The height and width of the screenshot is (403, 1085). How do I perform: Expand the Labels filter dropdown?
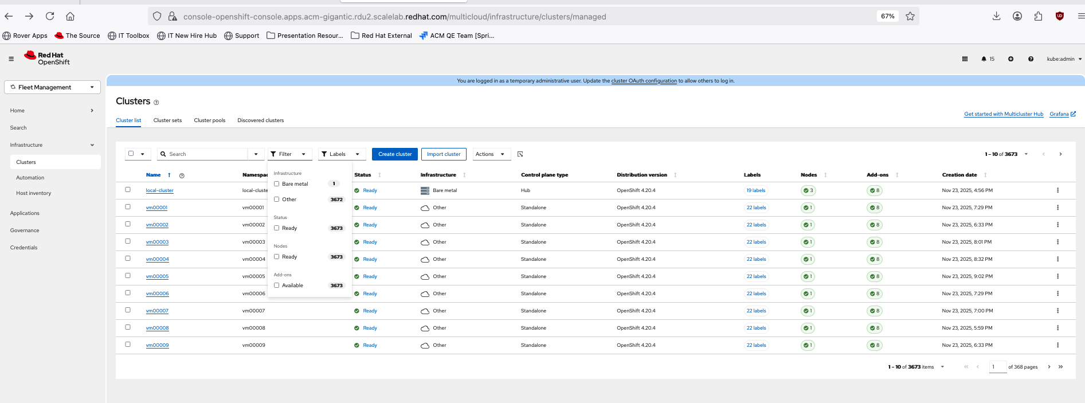(x=342, y=154)
